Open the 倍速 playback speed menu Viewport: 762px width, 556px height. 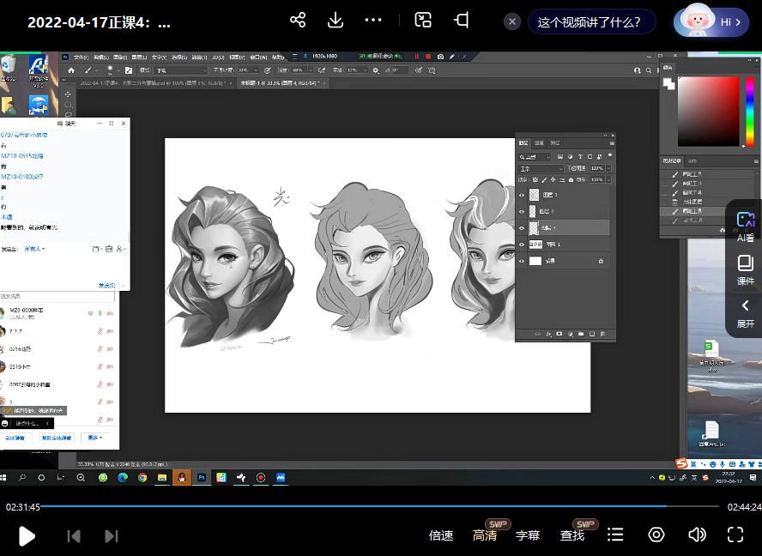[x=441, y=535]
